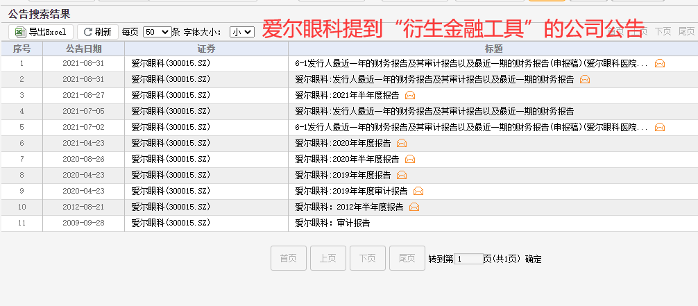
Task: Click envelope icon next to 2019年年度审计报告
Action: 418,191
